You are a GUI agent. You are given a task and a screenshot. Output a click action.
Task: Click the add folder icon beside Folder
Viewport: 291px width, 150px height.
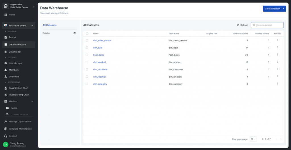pos(75,33)
